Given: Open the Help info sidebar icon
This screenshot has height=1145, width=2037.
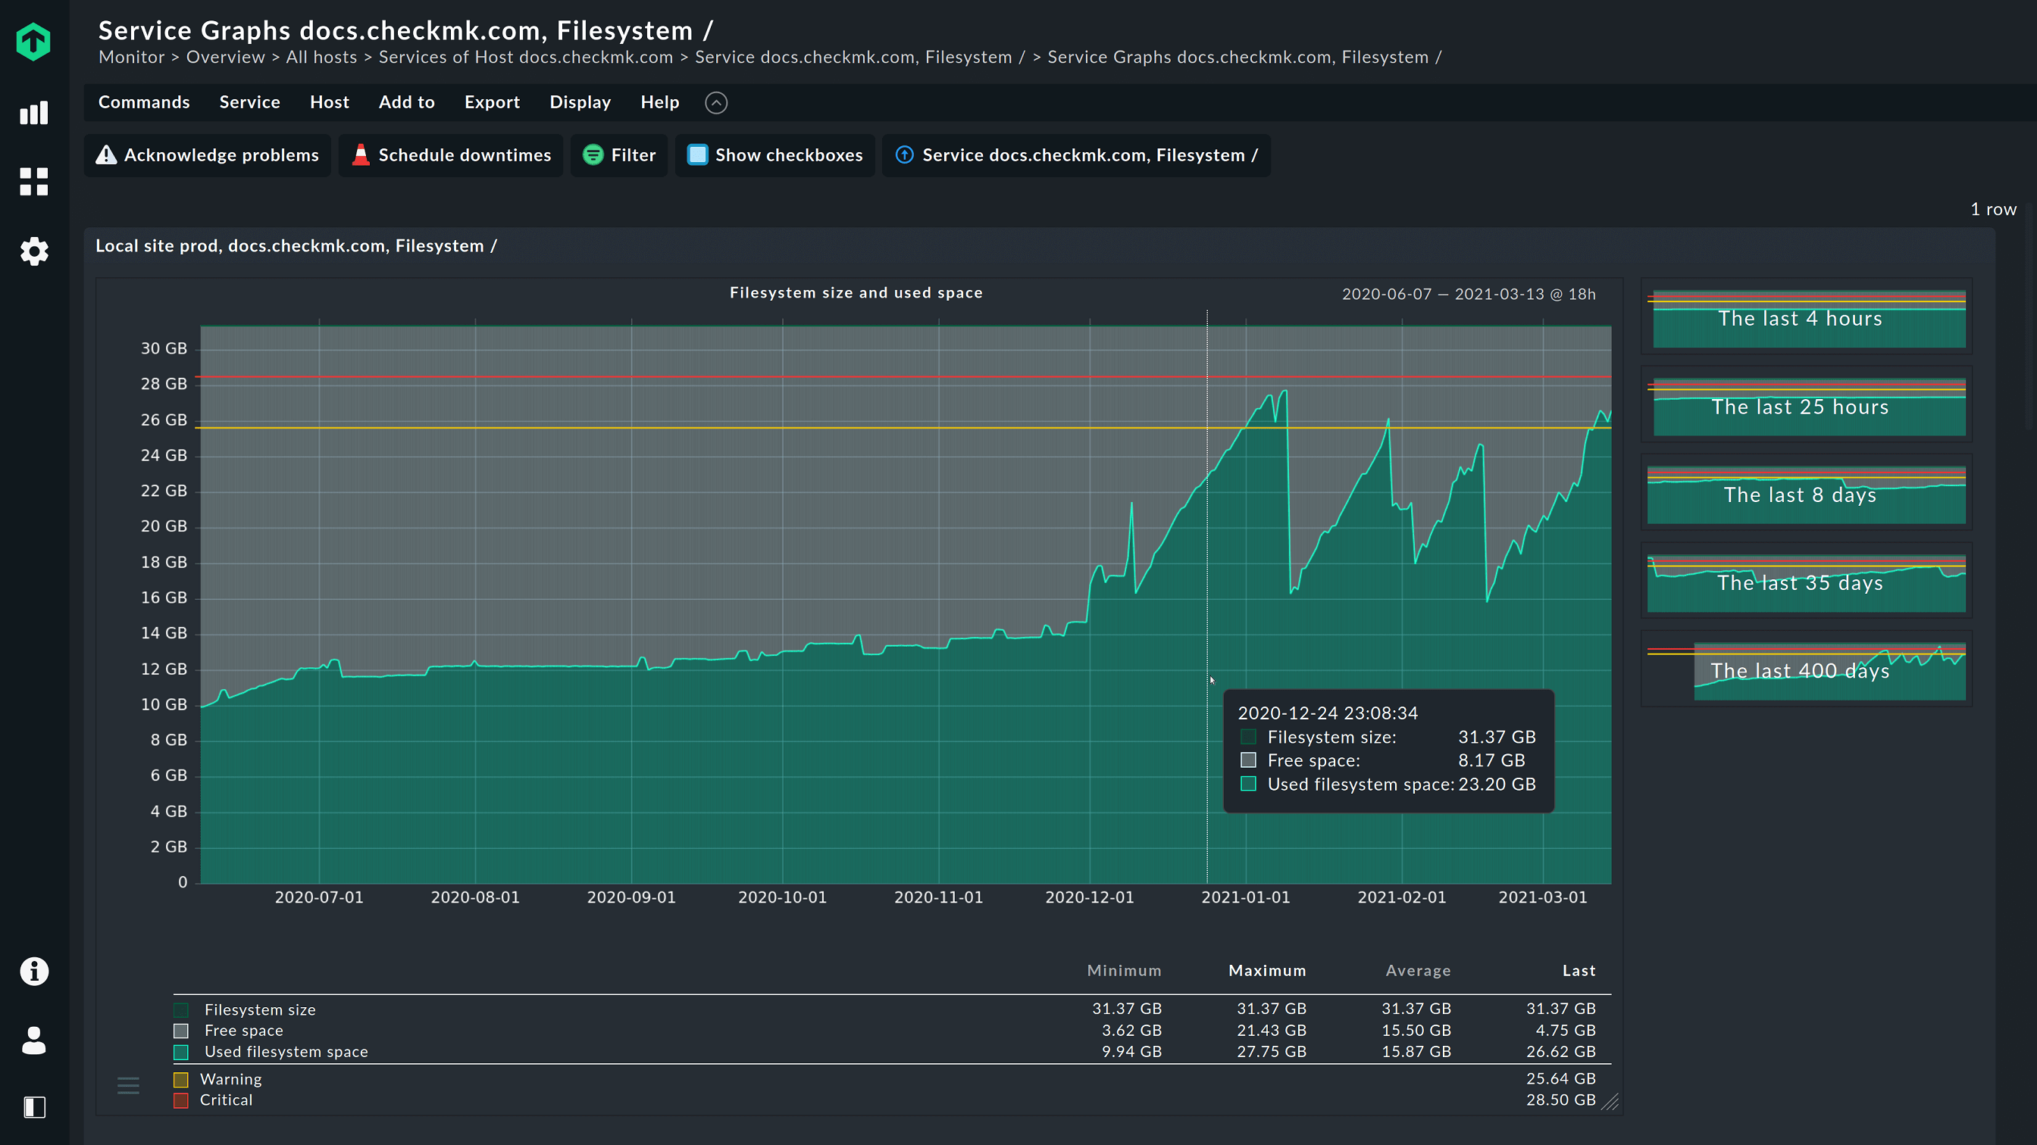Looking at the screenshot, I should 33,971.
